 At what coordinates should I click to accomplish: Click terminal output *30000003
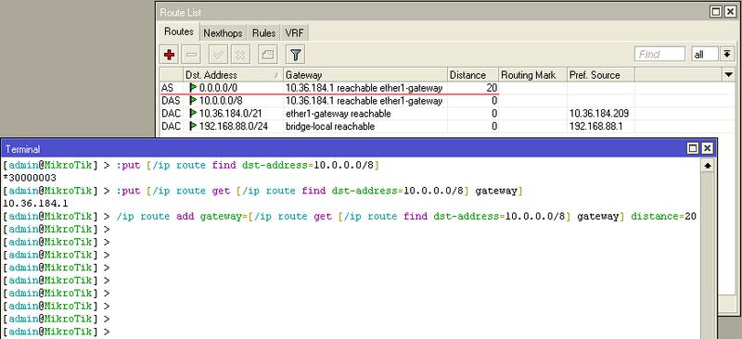tap(30, 178)
